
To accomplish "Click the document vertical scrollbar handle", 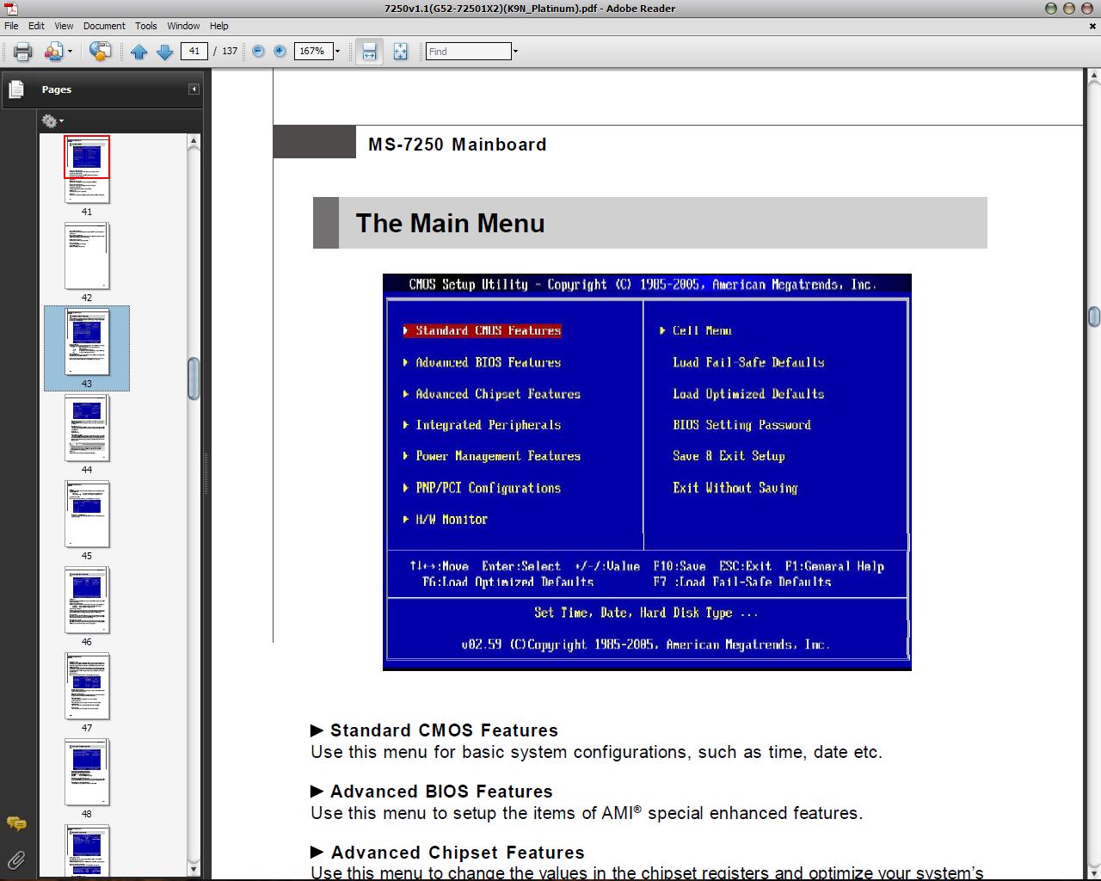I will (x=1093, y=317).
